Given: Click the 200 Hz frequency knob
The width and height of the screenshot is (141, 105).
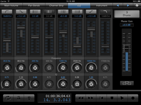Looking at the screenshot, I should [x=35, y=68].
